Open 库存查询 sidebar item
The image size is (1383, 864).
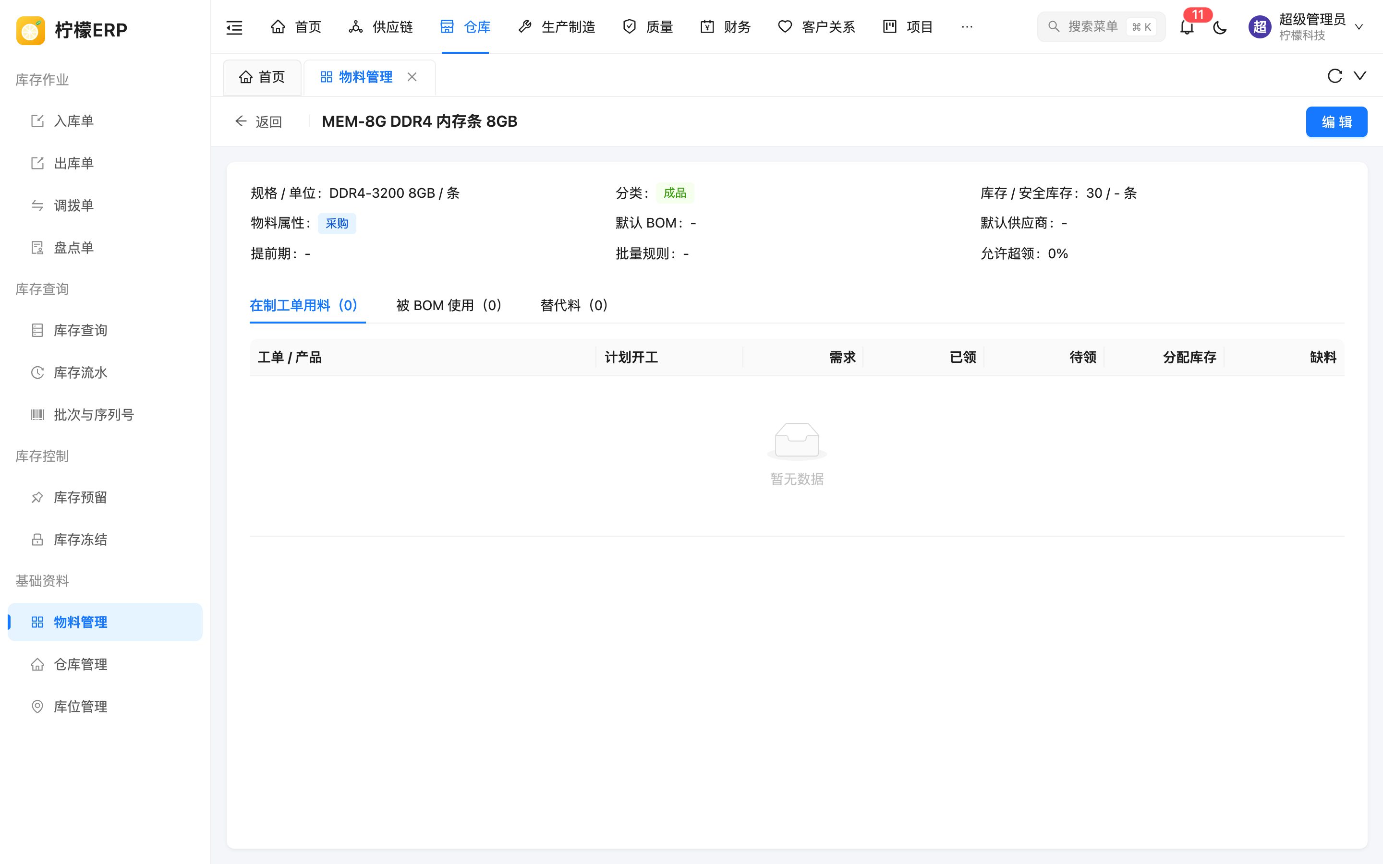coord(105,330)
